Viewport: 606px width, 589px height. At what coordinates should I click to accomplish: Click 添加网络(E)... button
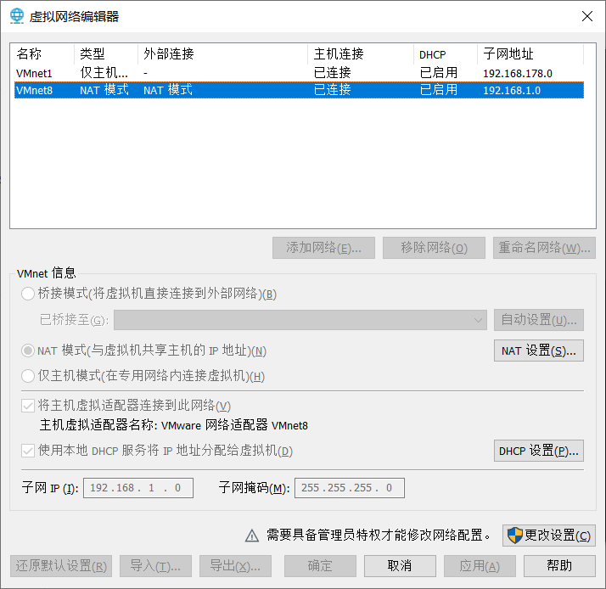tap(323, 248)
